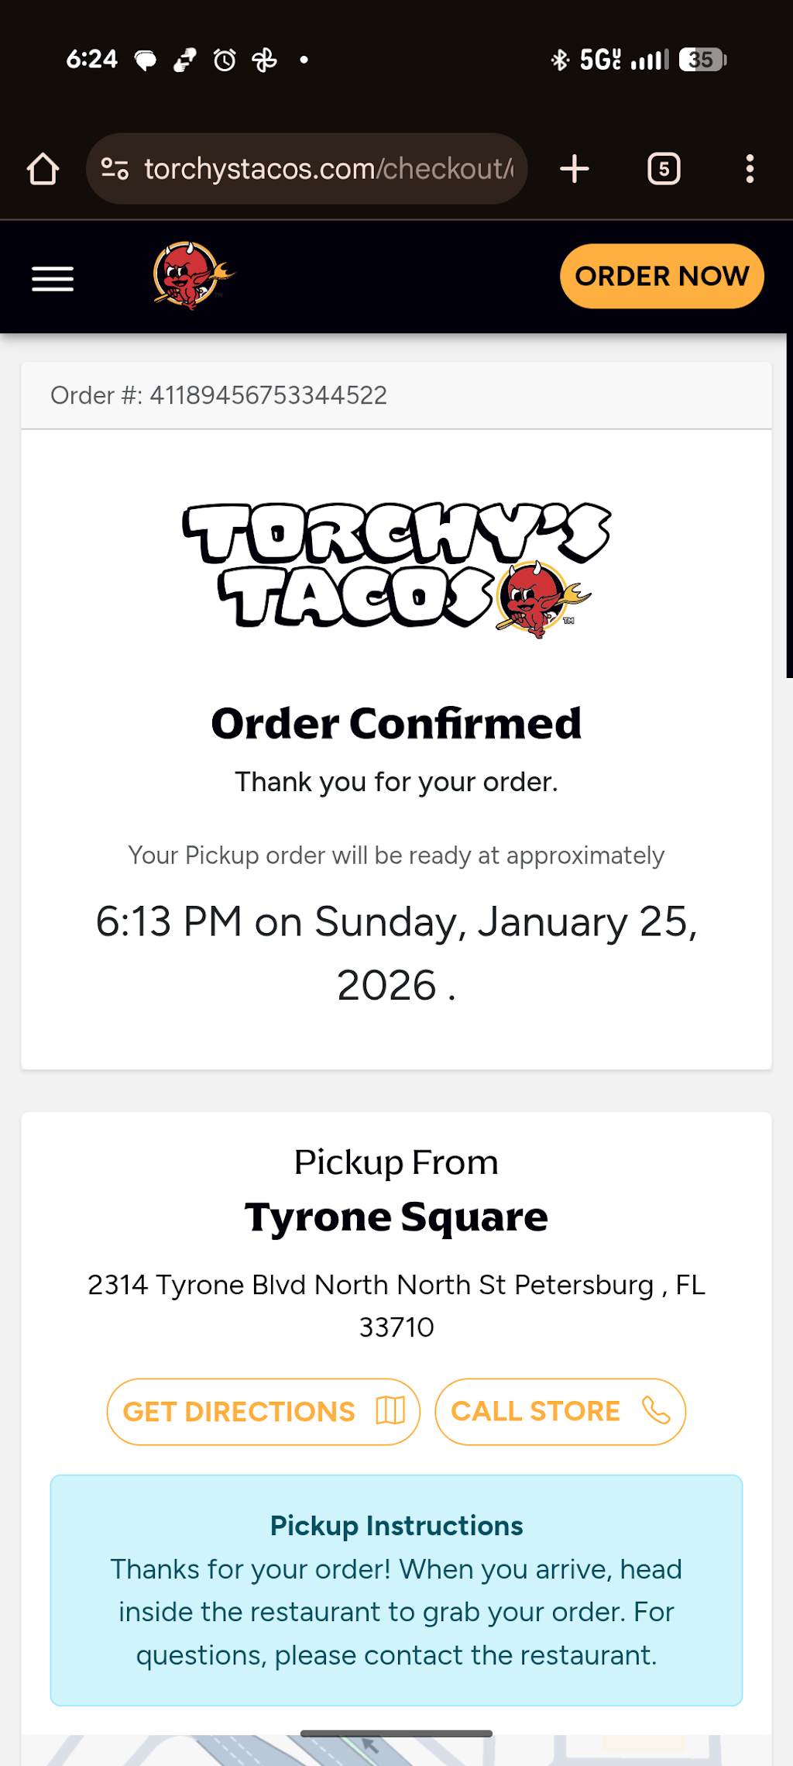This screenshot has width=793, height=1766.
Task: Tap the Torchy's devil logo in header
Action: click(194, 276)
